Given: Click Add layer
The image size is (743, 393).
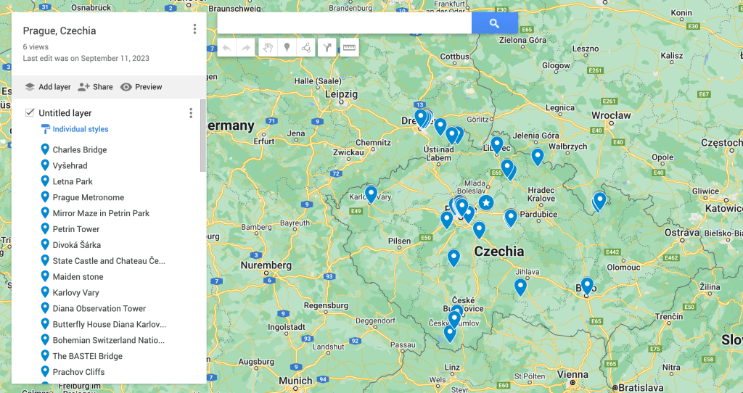Looking at the screenshot, I should (x=48, y=87).
